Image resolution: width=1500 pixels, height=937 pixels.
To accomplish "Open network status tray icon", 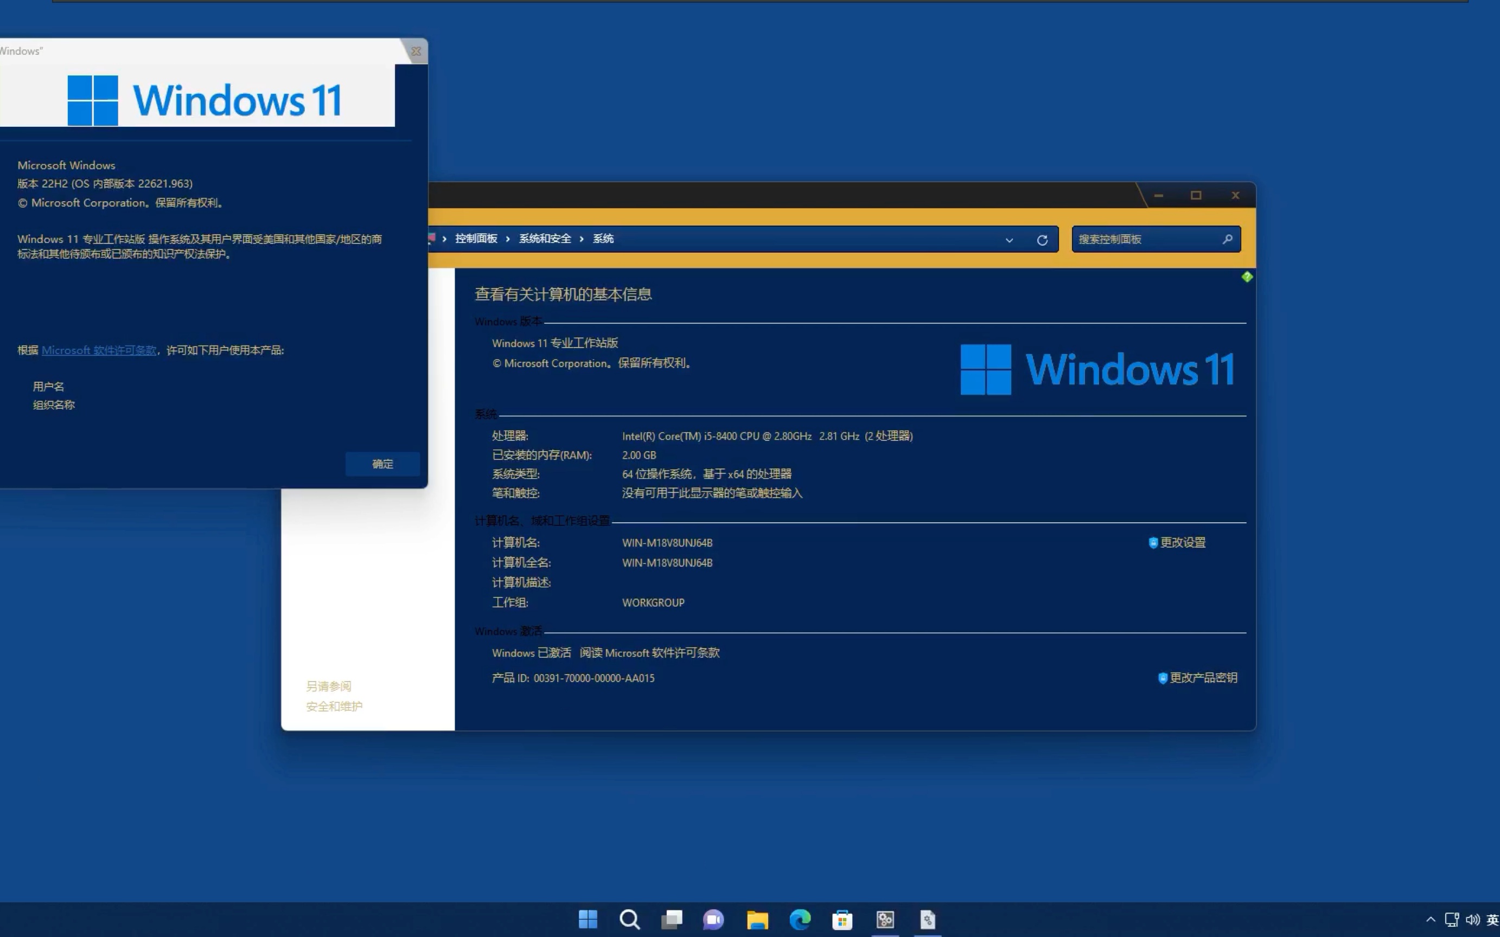I will (1452, 920).
